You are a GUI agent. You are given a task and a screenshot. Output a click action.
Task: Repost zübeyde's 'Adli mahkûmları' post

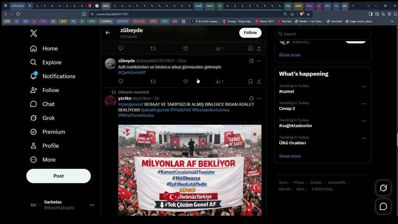tap(153, 82)
